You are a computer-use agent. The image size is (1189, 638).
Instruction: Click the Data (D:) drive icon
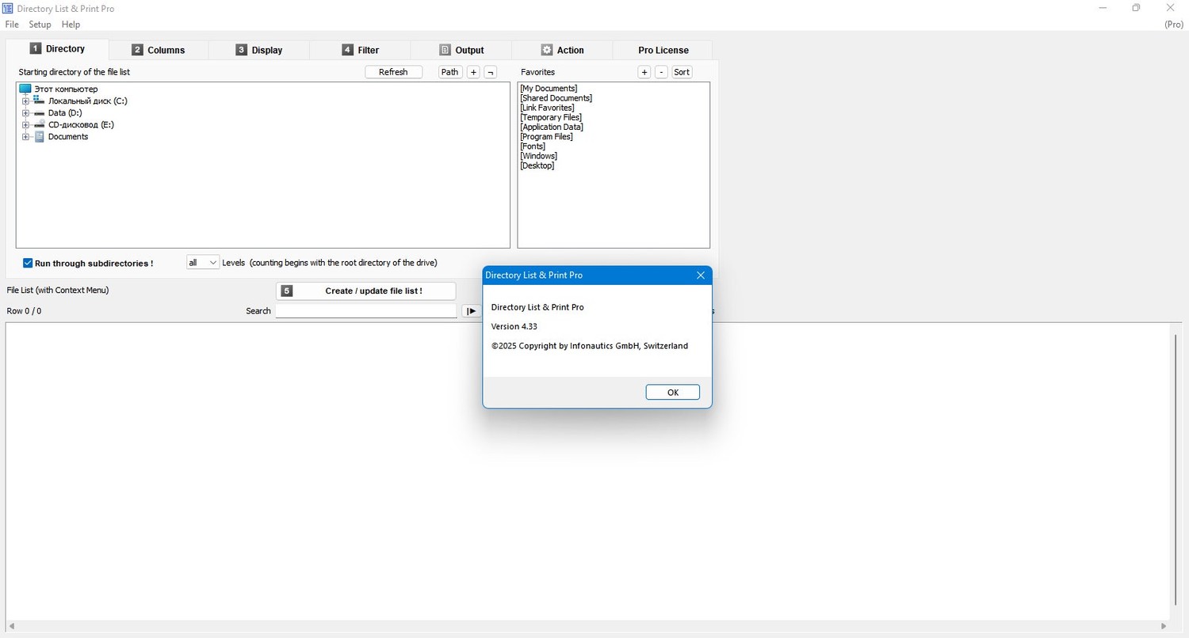click(39, 112)
